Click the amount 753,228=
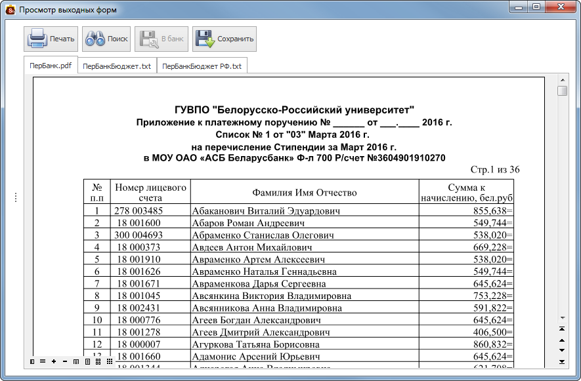The width and height of the screenshot is (581, 381). point(493,296)
